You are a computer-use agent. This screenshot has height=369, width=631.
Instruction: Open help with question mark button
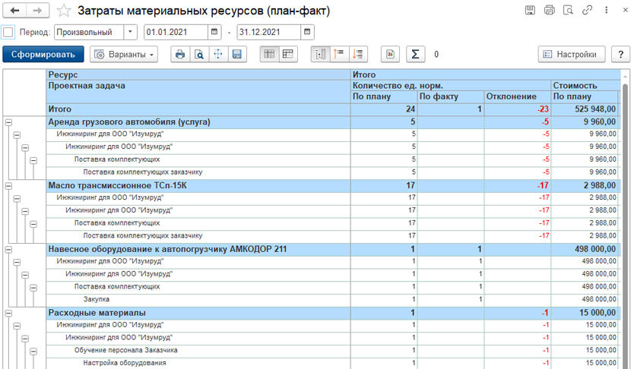(620, 54)
